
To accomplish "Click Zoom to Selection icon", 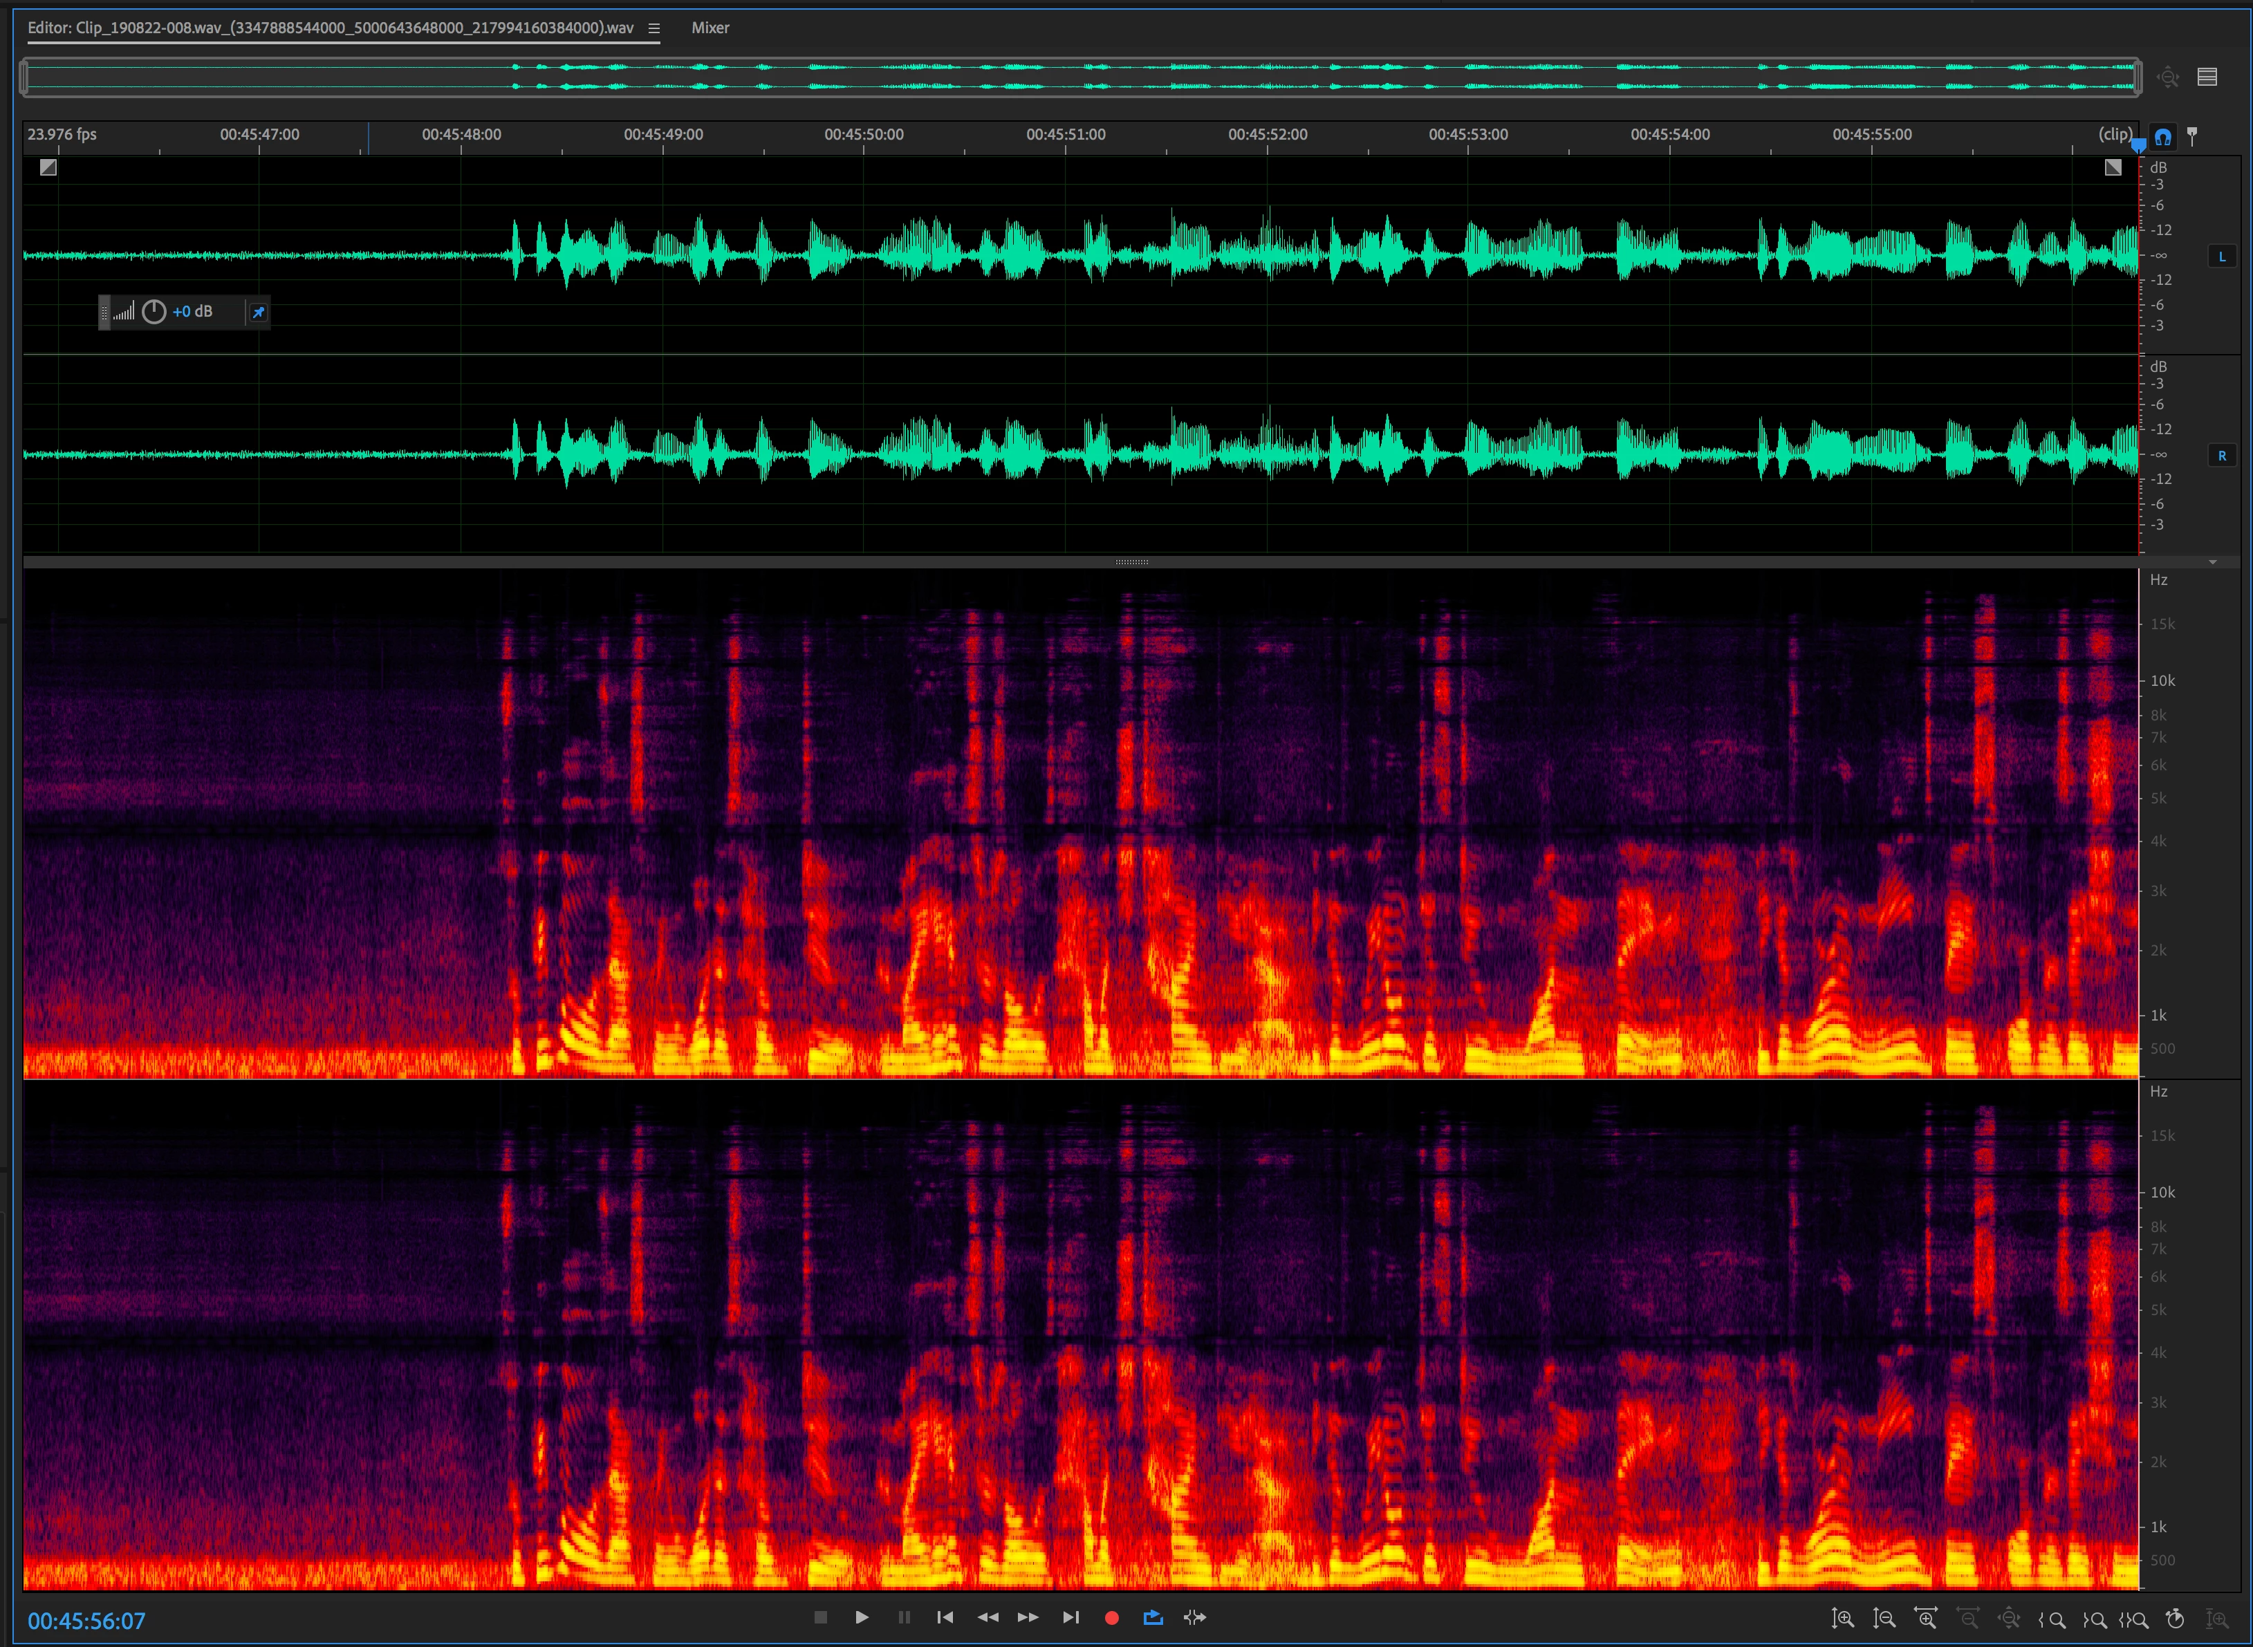I will (x=2133, y=1620).
